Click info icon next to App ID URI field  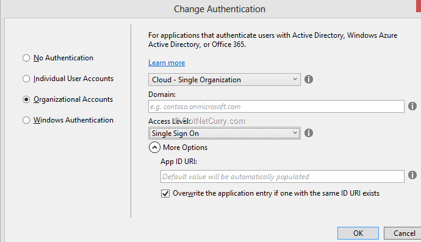coord(412,175)
